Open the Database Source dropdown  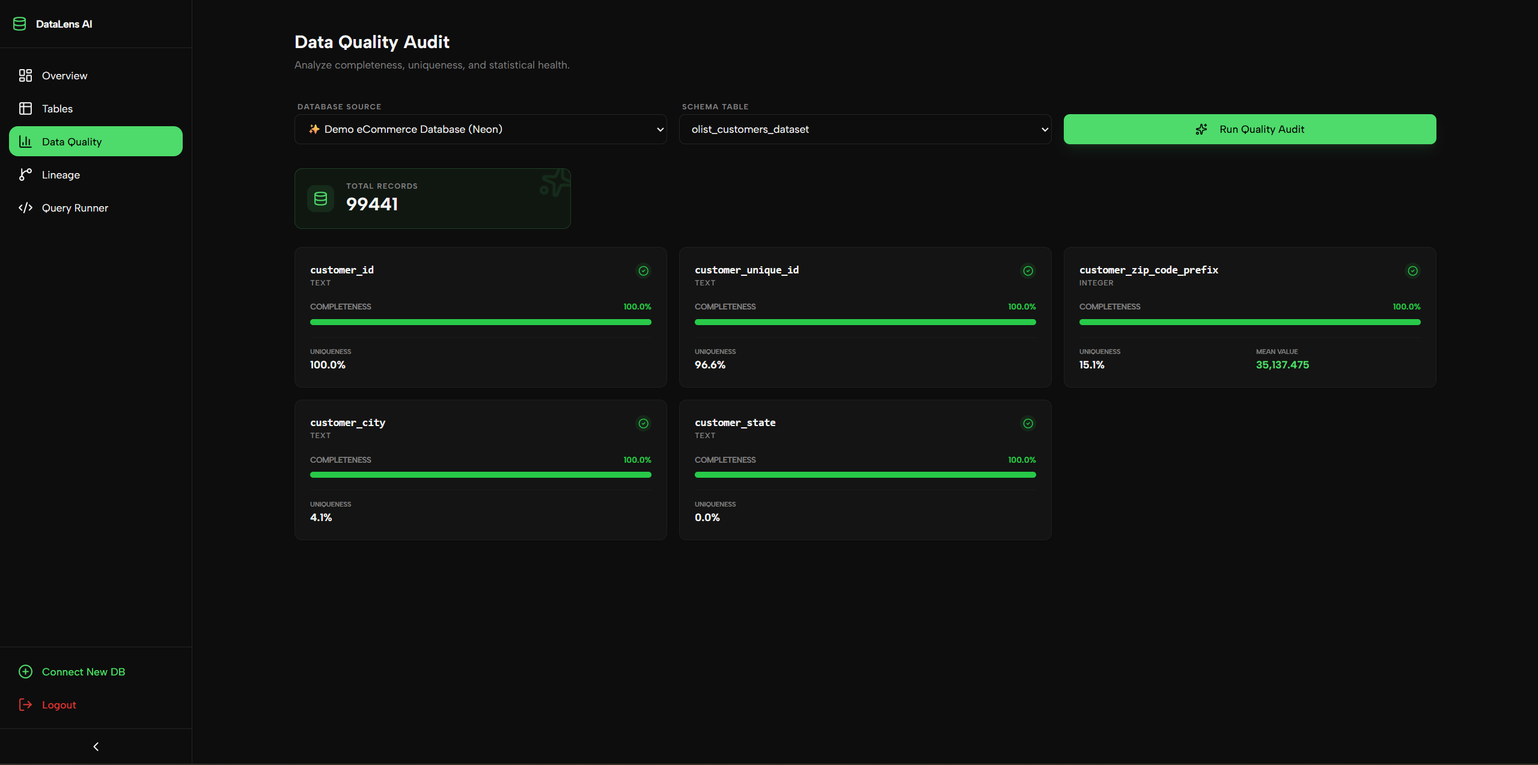click(480, 129)
